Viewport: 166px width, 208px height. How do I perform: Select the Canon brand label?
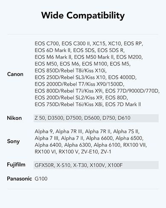[x=15, y=74]
